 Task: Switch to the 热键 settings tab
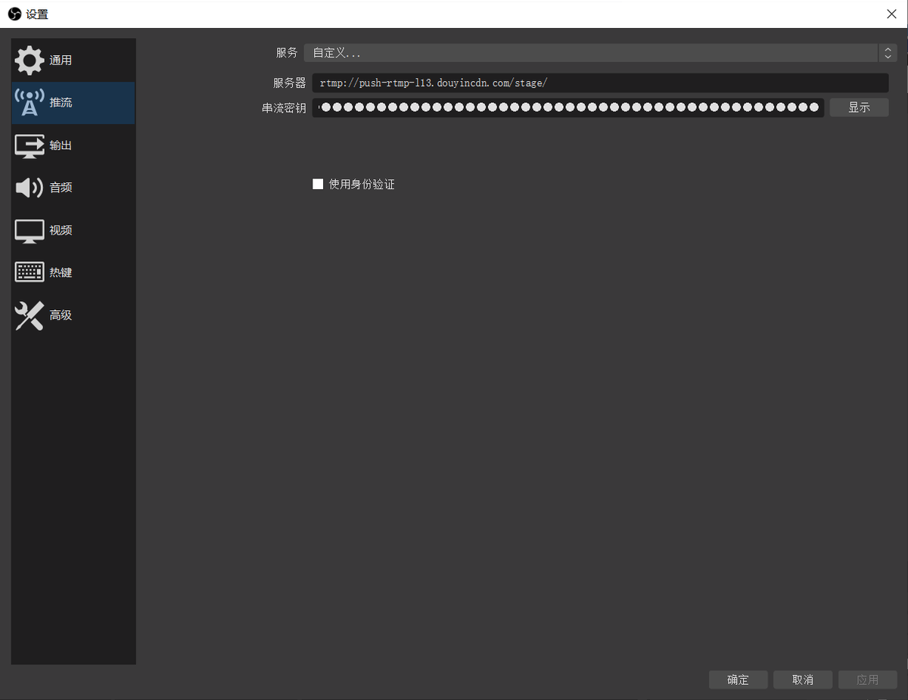click(x=73, y=272)
